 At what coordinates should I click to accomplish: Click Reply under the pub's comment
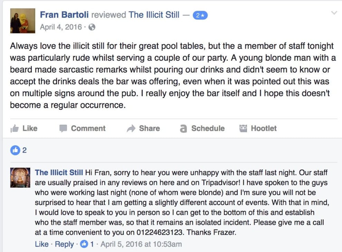coord(64,244)
